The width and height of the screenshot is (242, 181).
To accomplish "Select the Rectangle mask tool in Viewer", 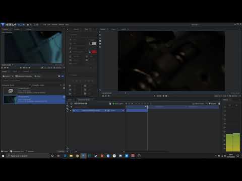I will pos(100,41).
